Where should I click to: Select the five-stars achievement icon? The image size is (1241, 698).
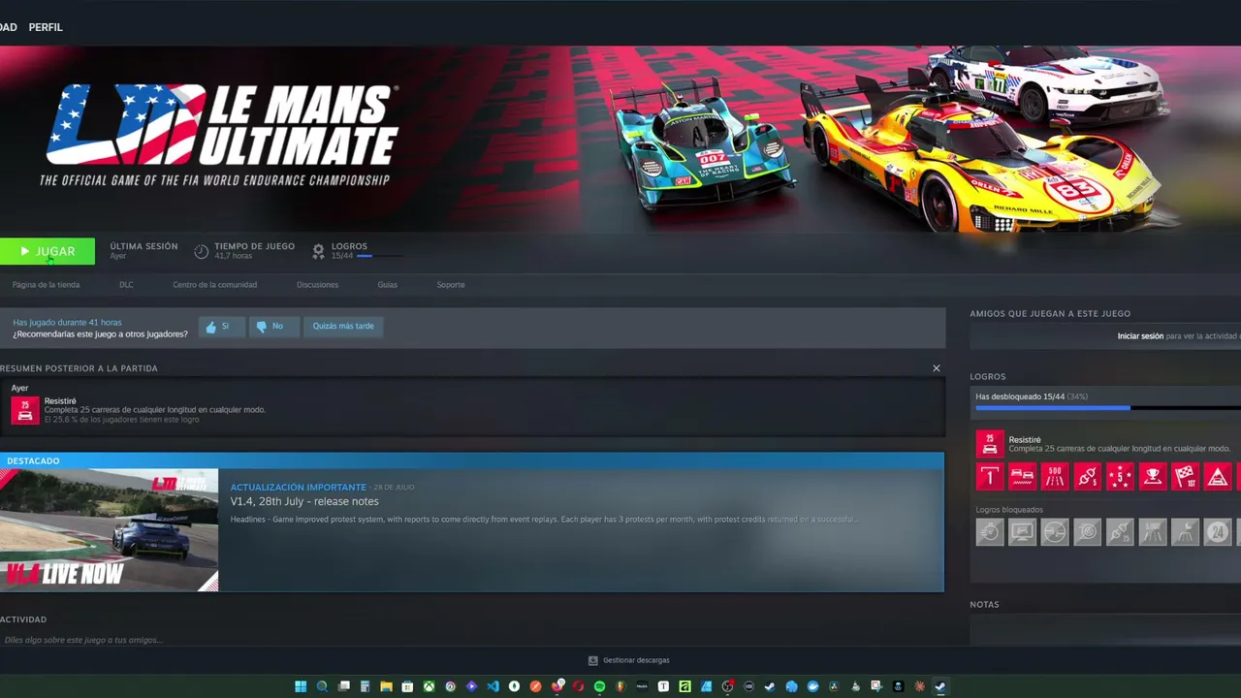tap(1120, 477)
